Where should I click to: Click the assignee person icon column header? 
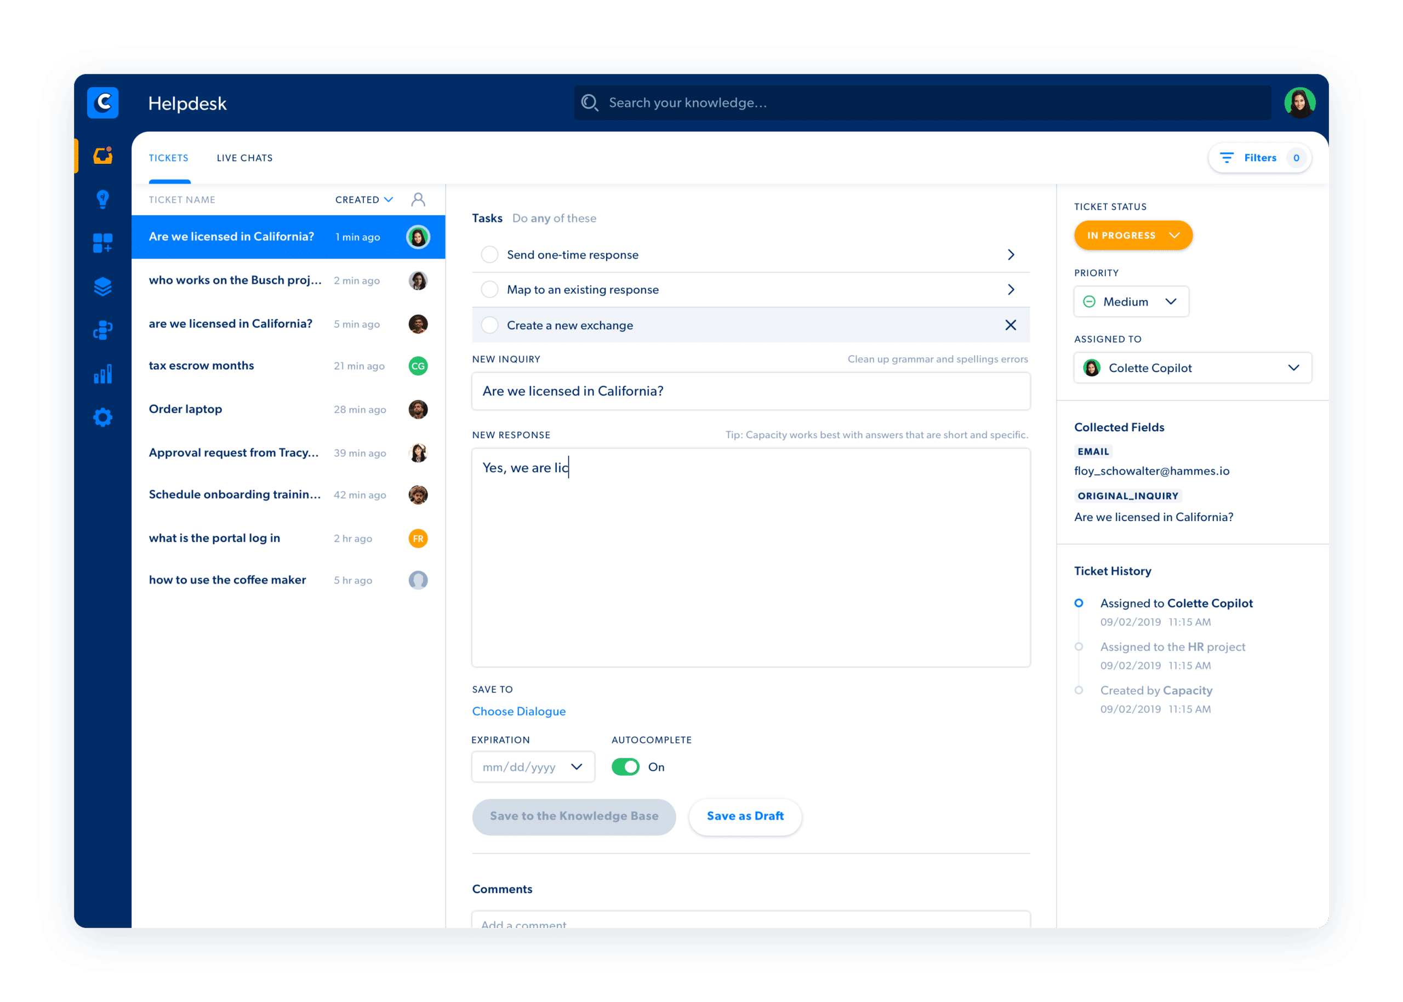coord(418,199)
